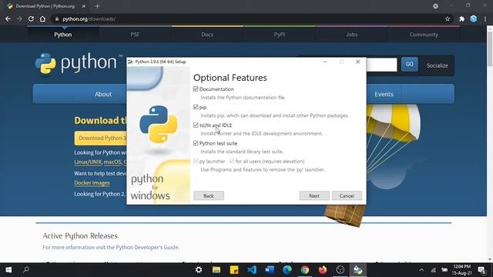Click the for all users checkbox
This screenshot has height=277, width=493.
coord(232,161)
